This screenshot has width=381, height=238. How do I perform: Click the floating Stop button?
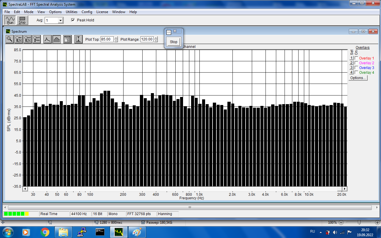[x=174, y=42]
